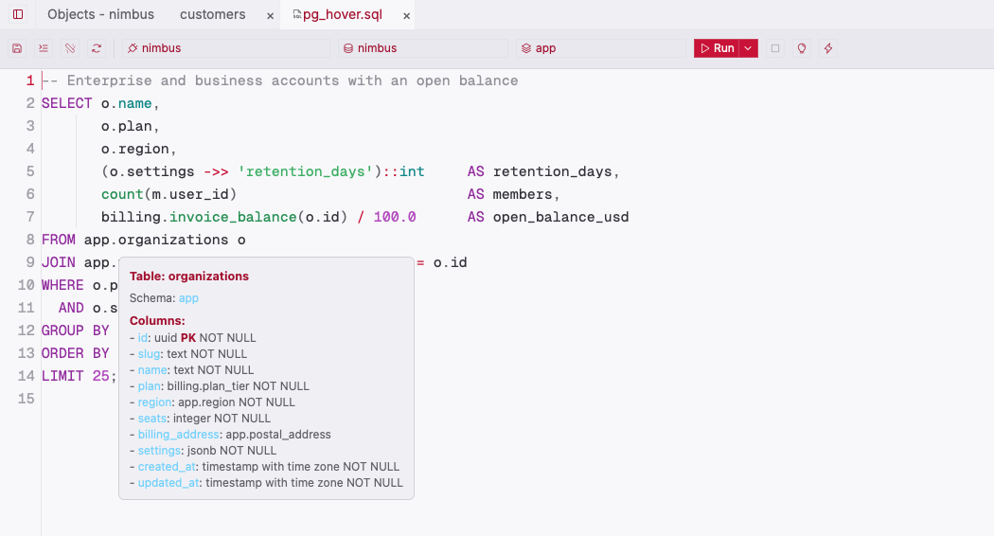Click the 'retention_days' string literal

[x=306, y=171]
